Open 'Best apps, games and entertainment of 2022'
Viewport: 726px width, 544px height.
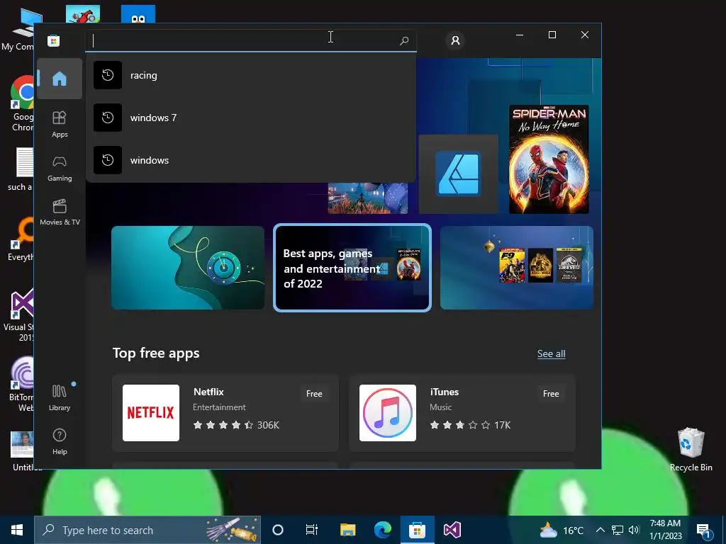[352, 268]
